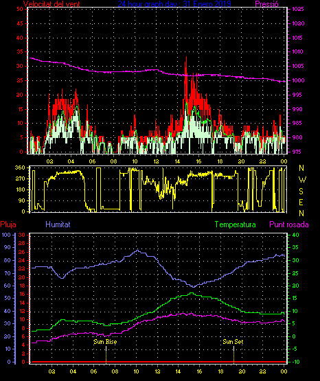Click the 'Sun Rise' marker label
The width and height of the screenshot is (320, 381).
[105, 342]
